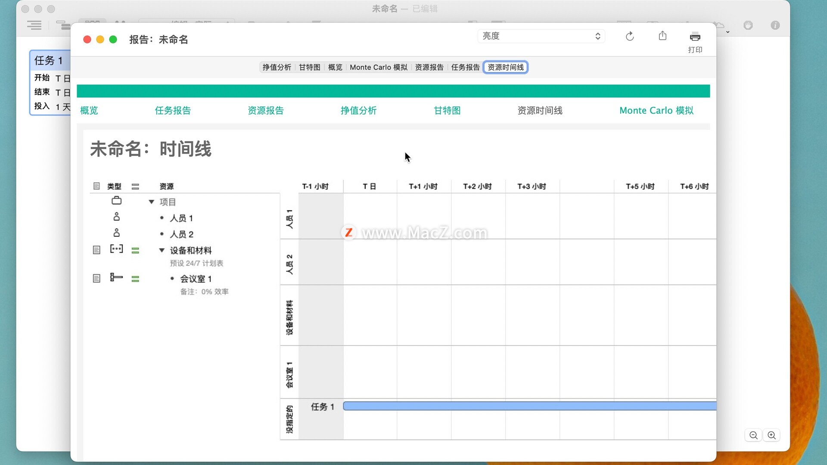Screen dimensions: 827x465
Task: Open the 挣值分析 link in report navigation
Action: [358, 111]
